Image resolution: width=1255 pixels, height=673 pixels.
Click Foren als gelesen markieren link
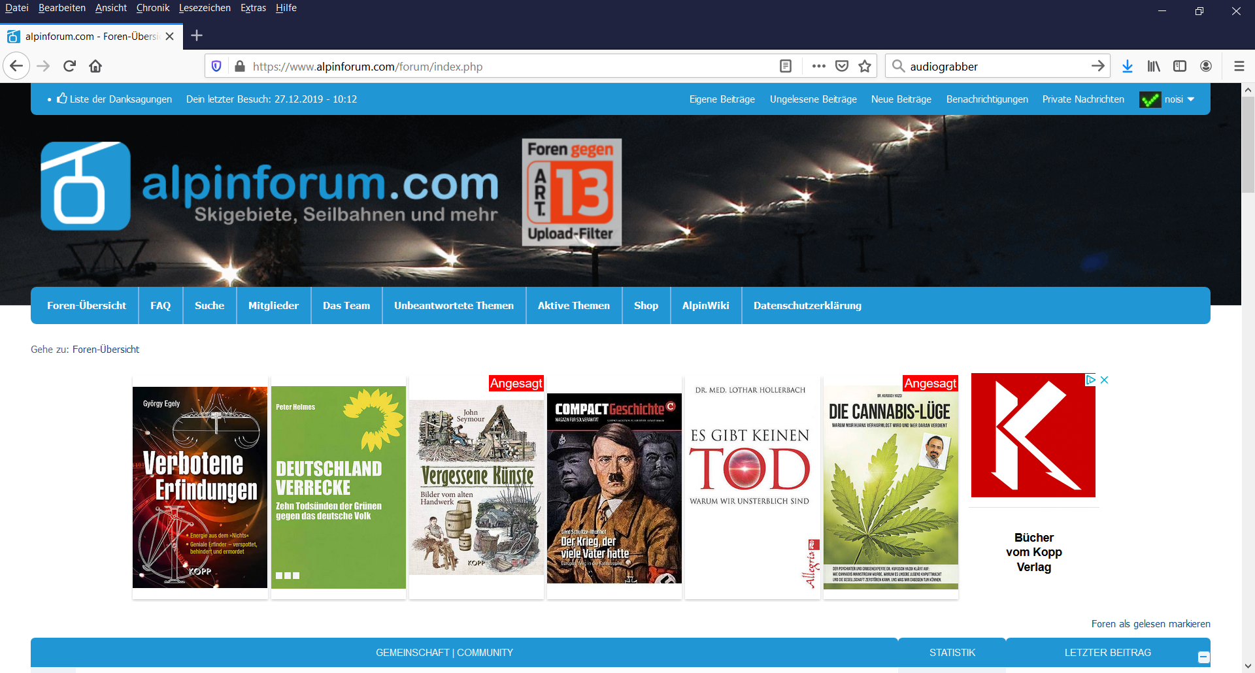[x=1150, y=624]
